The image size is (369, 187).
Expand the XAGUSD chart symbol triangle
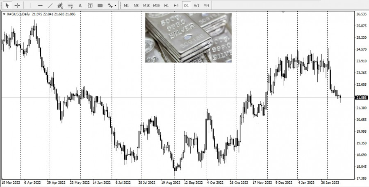pos(4,14)
